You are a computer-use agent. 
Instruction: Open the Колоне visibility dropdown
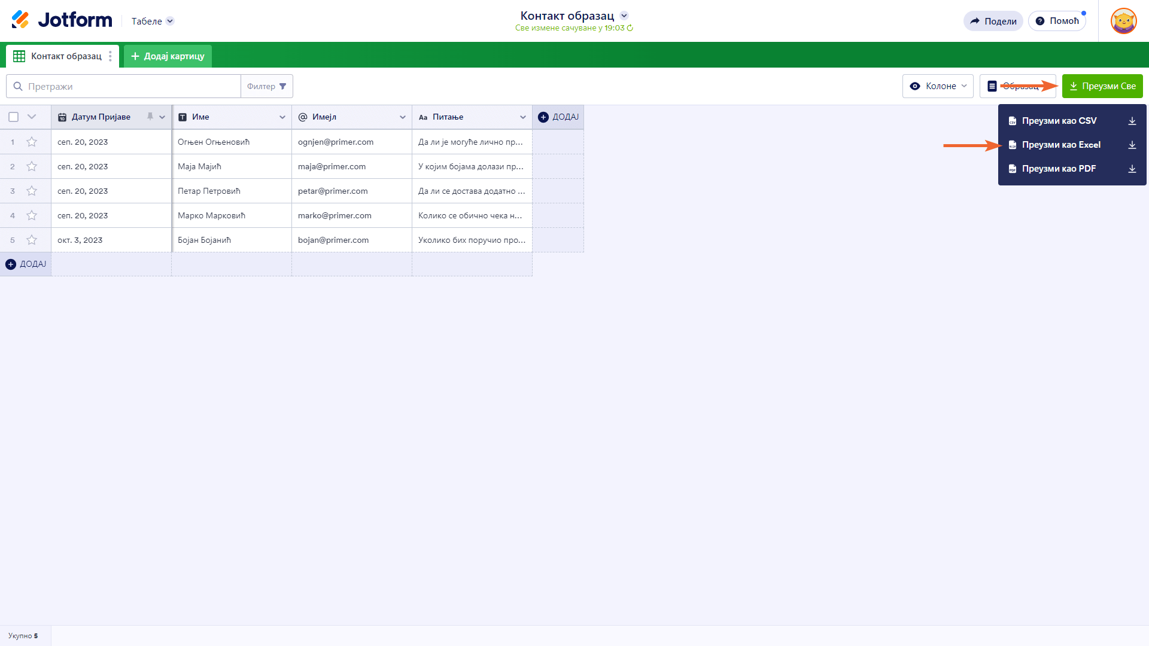(x=938, y=86)
